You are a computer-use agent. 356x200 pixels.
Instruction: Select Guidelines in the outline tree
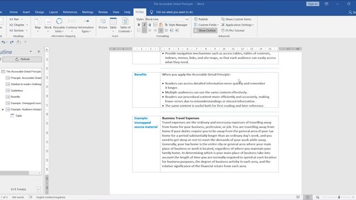point(17,91)
